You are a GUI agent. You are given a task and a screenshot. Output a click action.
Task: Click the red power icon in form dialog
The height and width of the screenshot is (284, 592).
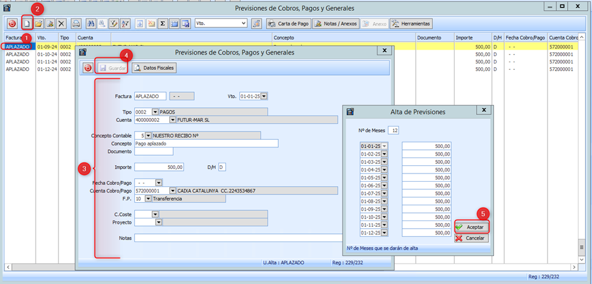[88, 68]
